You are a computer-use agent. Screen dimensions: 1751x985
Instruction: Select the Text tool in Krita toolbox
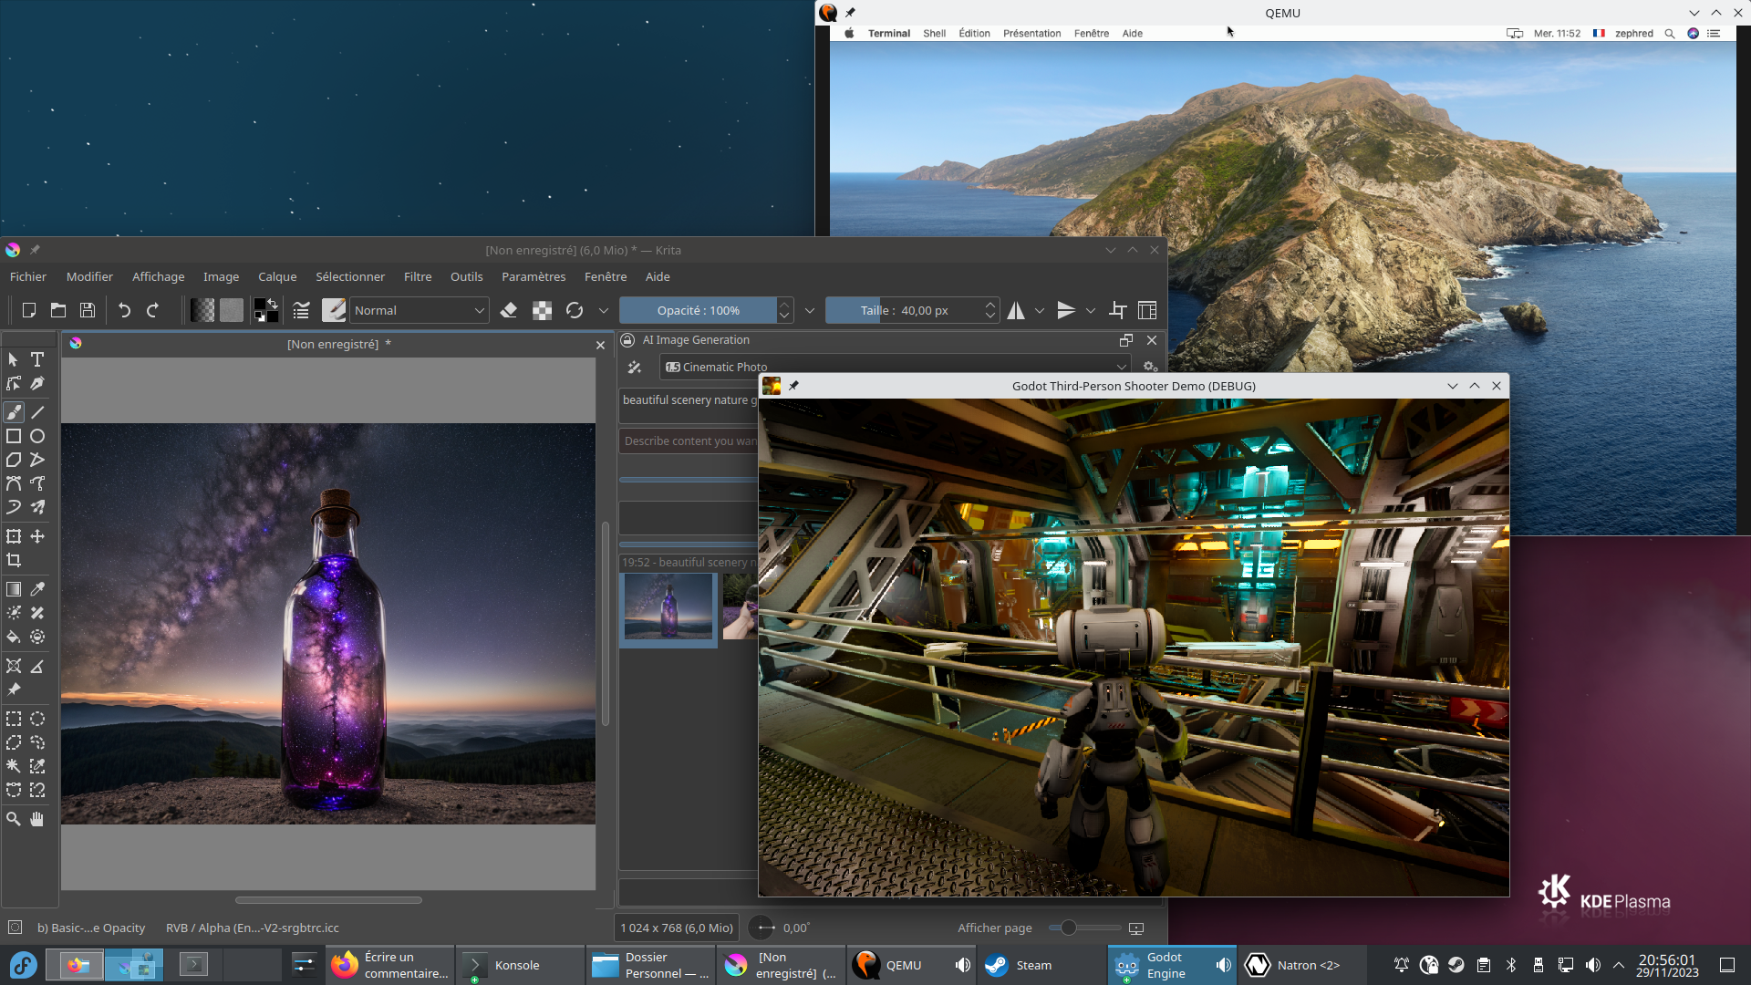[37, 359]
